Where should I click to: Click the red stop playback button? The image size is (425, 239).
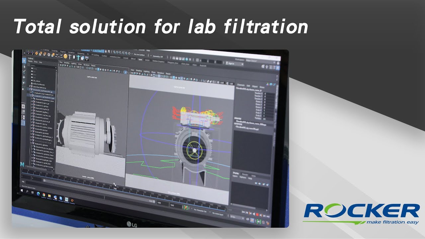coord(257,214)
